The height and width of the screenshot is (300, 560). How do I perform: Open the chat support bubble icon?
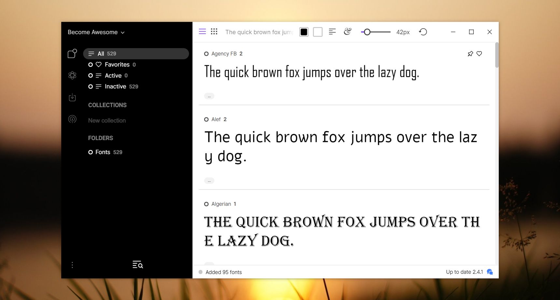coord(490,272)
